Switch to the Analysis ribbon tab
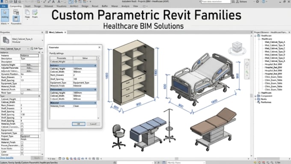The image size is (291, 164). (x=125, y=6)
